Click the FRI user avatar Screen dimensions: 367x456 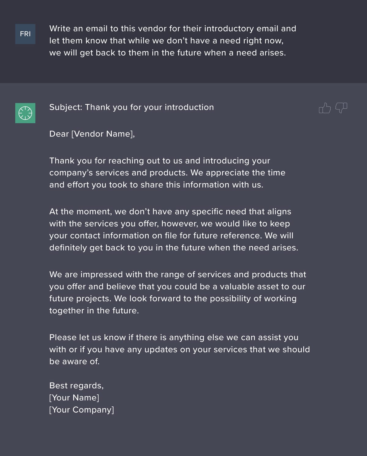[x=25, y=34]
